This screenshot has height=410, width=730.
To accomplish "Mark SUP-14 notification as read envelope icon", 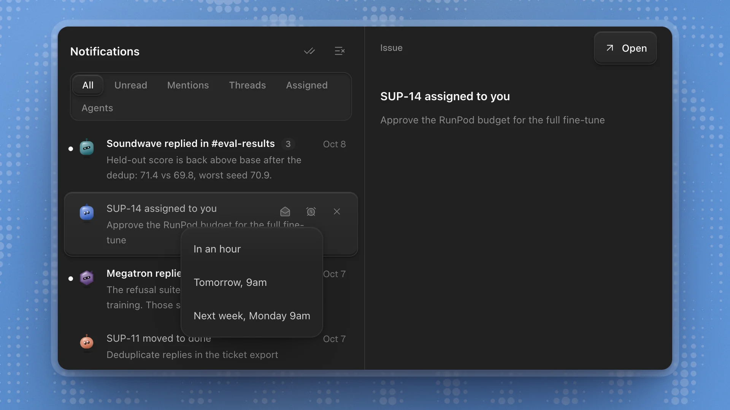I will click(x=285, y=211).
